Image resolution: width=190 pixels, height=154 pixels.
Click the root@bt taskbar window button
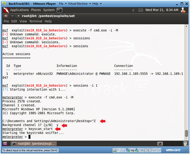tap(34, 144)
